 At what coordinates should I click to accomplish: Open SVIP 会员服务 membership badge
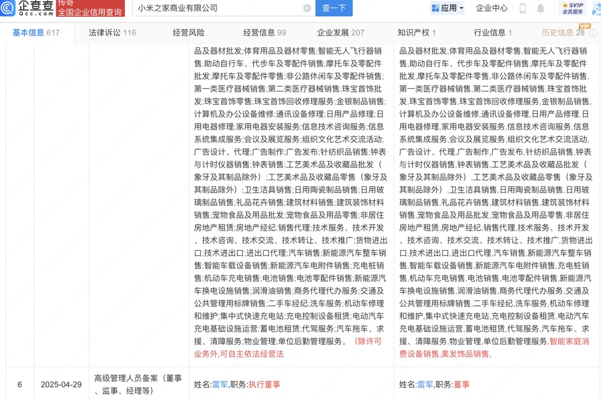573,8
